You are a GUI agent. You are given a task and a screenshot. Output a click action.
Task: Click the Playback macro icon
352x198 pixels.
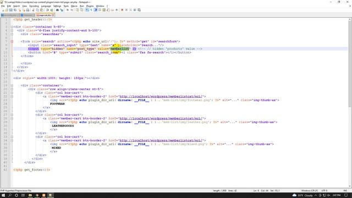(131, 10)
